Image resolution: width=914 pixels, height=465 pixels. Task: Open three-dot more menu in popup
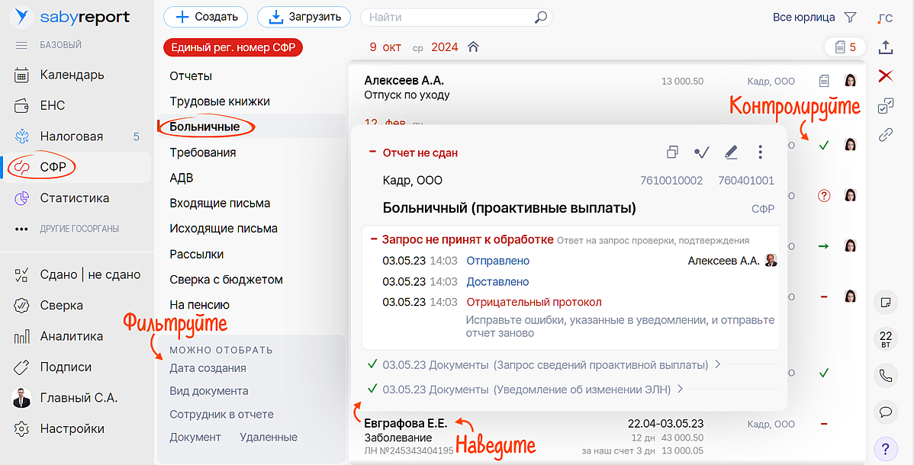pyautogui.click(x=760, y=152)
